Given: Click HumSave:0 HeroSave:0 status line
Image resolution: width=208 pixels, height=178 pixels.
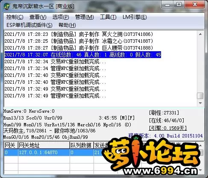Looking at the screenshot, I should coord(29,111).
